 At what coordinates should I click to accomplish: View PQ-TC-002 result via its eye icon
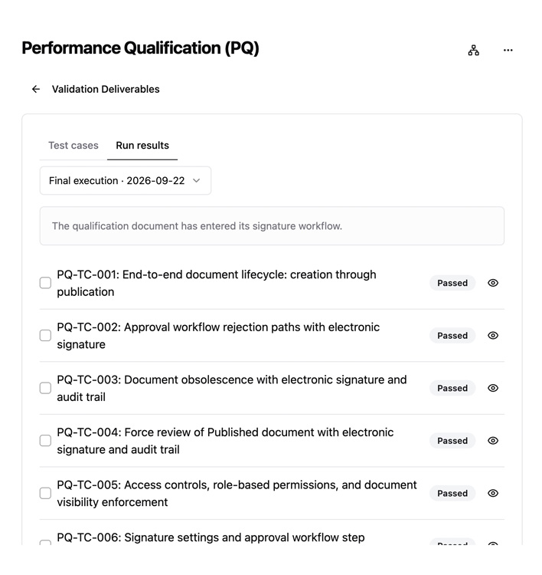[x=493, y=336]
